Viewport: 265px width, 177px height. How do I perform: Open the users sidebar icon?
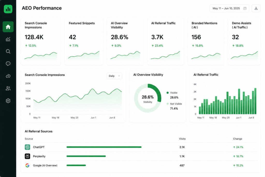(x=8, y=88)
